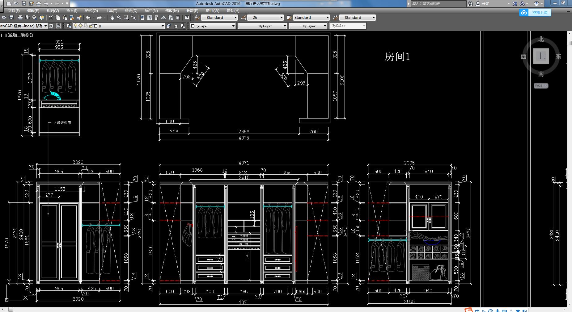The width and height of the screenshot is (572, 312).
Task: Open the QuickCalc calculator icon
Action: (178, 18)
